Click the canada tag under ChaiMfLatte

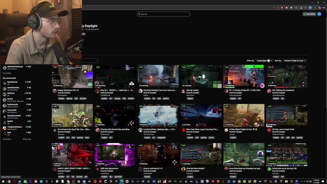(x=117, y=98)
